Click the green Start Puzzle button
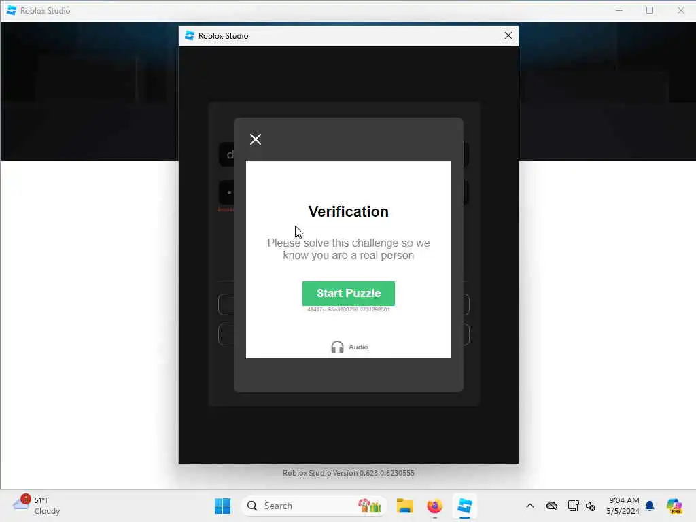 click(349, 293)
